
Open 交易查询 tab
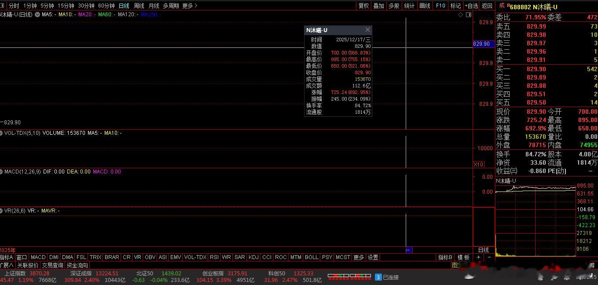coord(53,265)
